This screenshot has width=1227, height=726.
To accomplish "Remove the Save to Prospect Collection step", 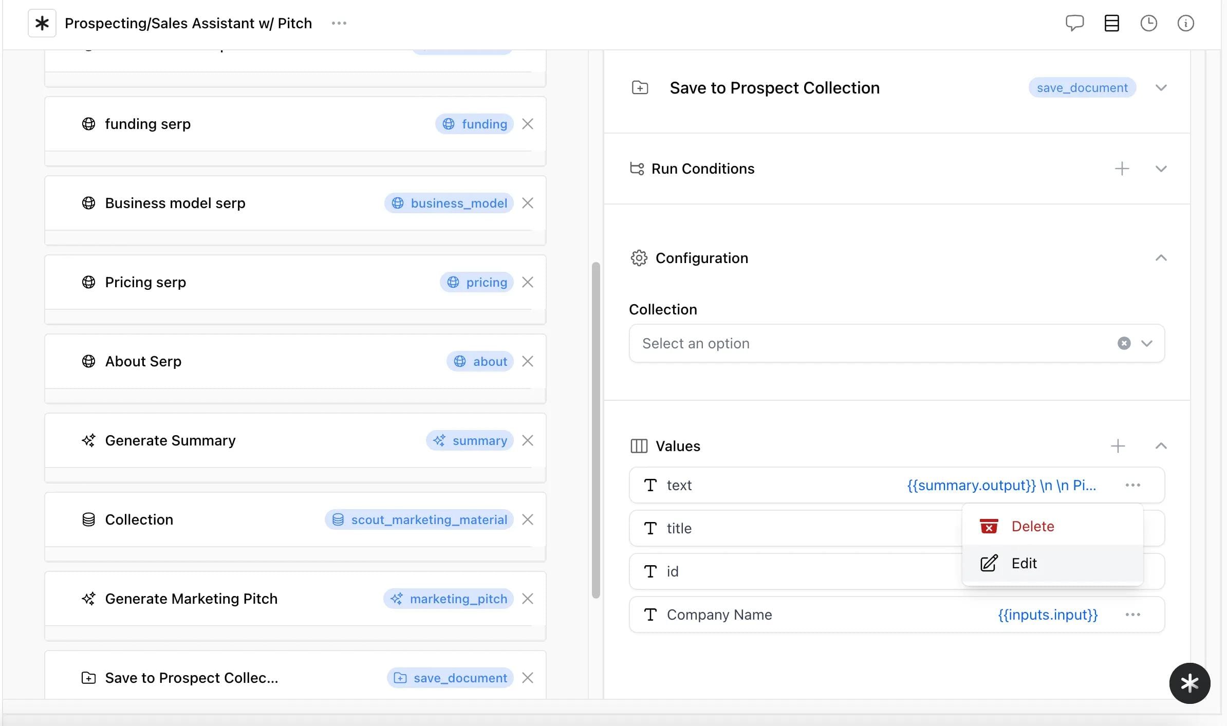I will coord(528,678).
